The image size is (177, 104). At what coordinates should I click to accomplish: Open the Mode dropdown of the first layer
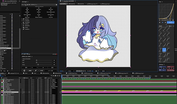(33, 79)
